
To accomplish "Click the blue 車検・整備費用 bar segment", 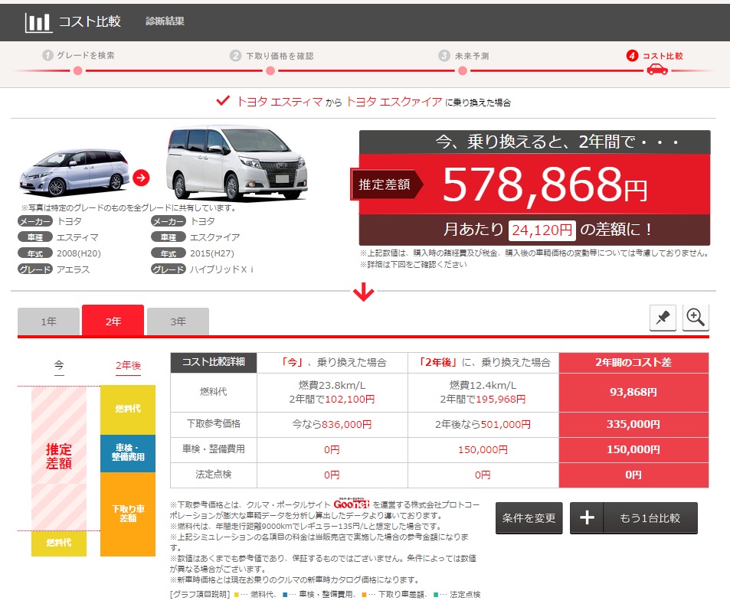I will [x=128, y=453].
